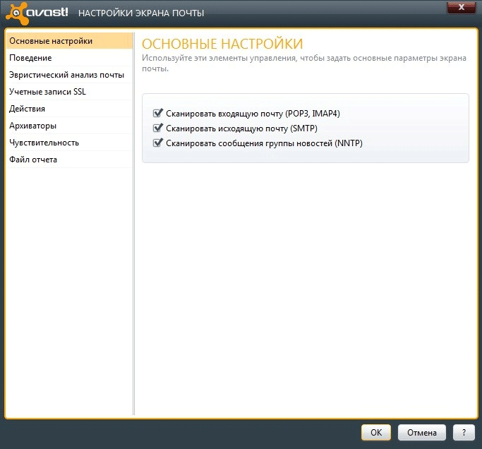This screenshot has width=482, height=449.
Task: Select Основные настройки in the sidebar
Action: [51, 41]
